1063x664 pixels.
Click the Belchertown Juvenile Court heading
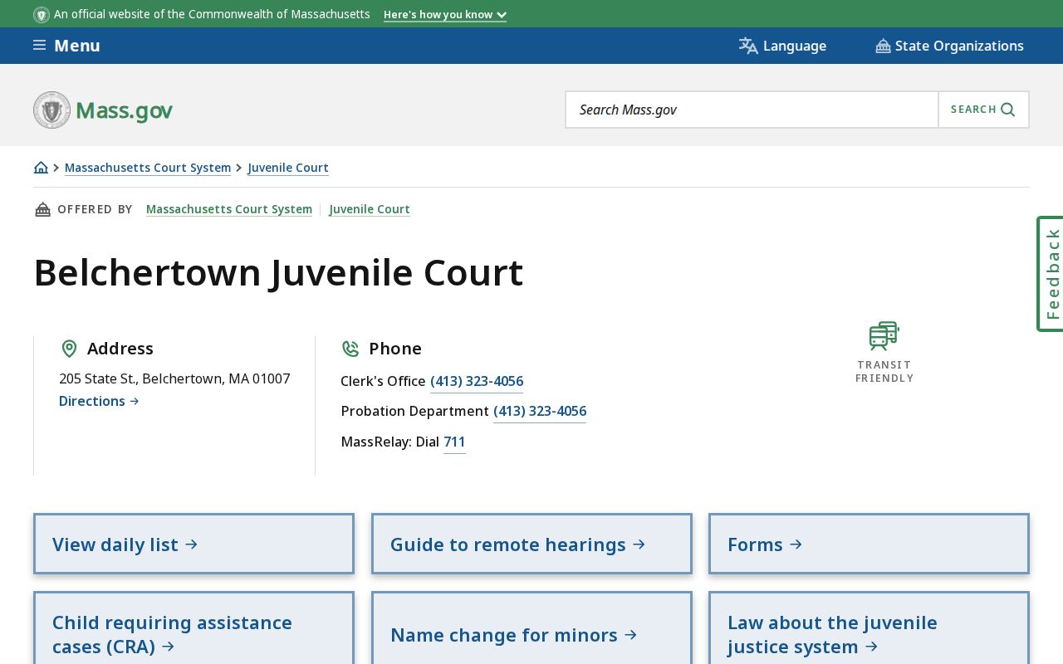278,273
